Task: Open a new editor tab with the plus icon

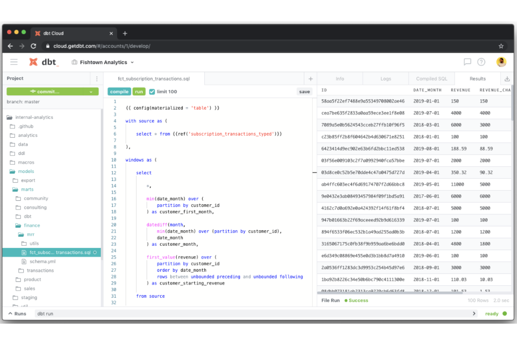Action: click(x=311, y=78)
